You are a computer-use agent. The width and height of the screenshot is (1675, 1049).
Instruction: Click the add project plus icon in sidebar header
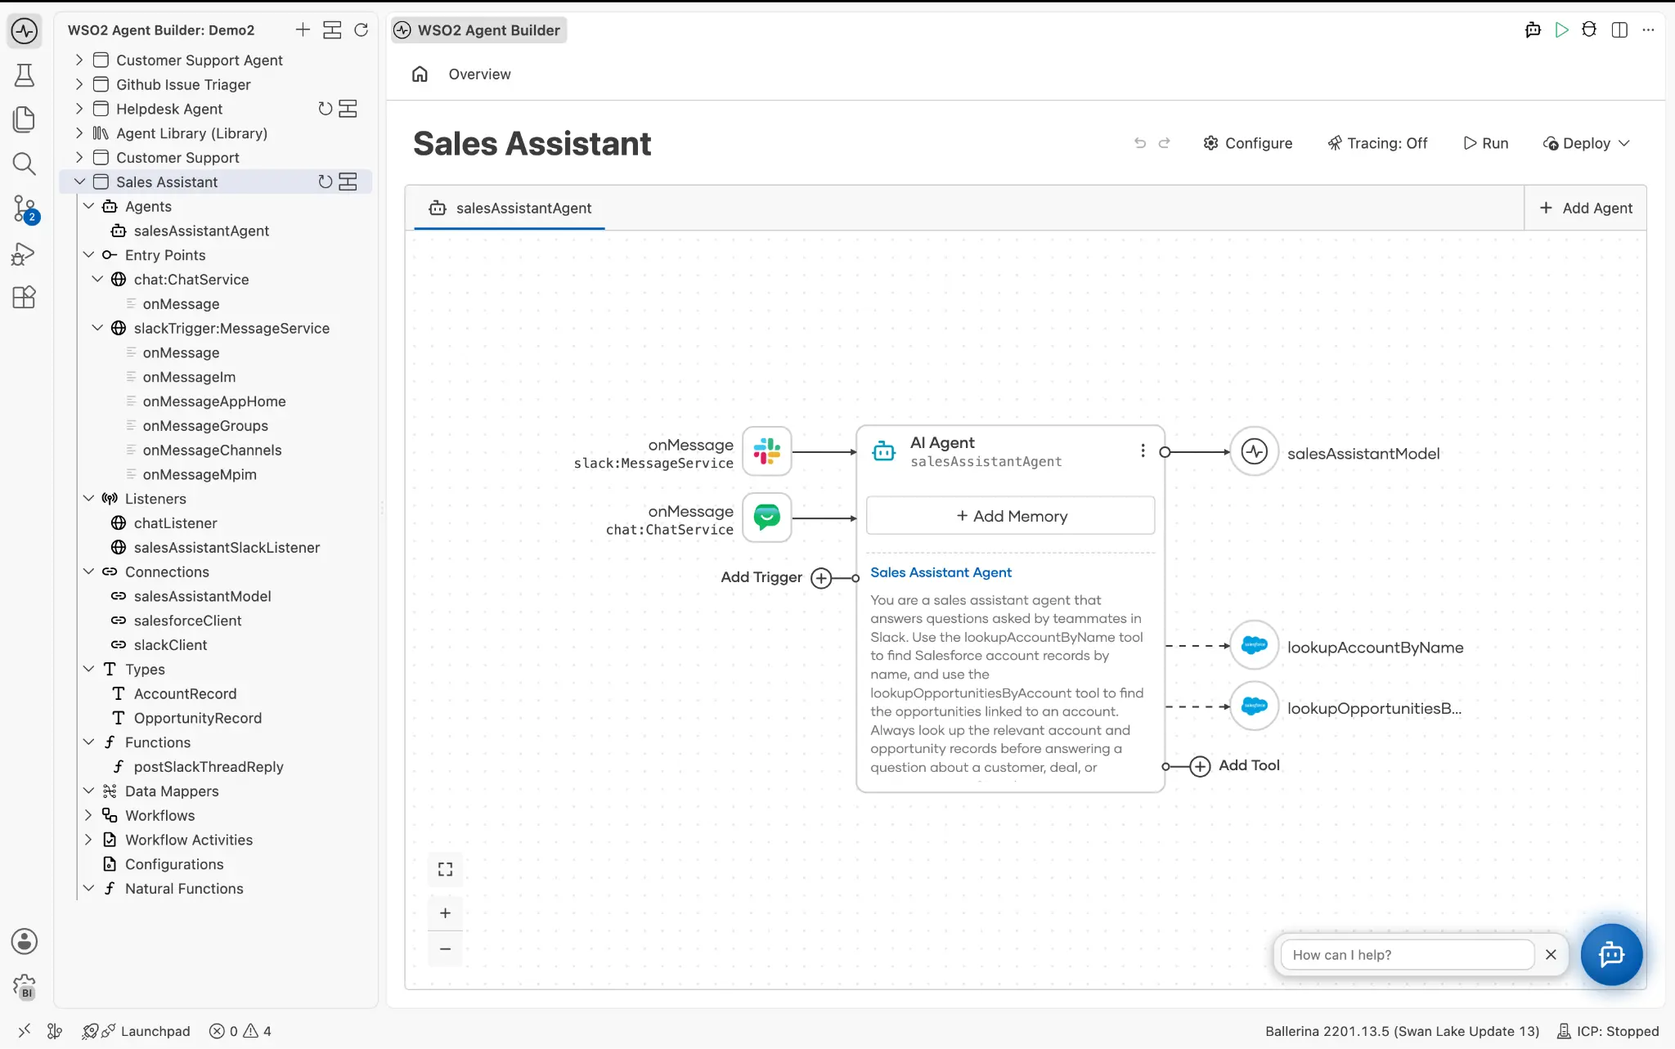coord(303,30)
